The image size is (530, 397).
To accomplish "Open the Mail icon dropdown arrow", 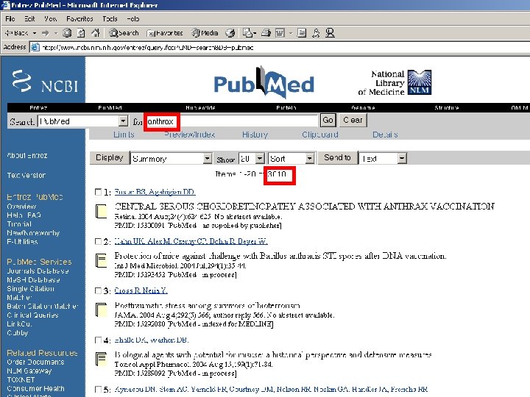I will (x=255, y=33).
